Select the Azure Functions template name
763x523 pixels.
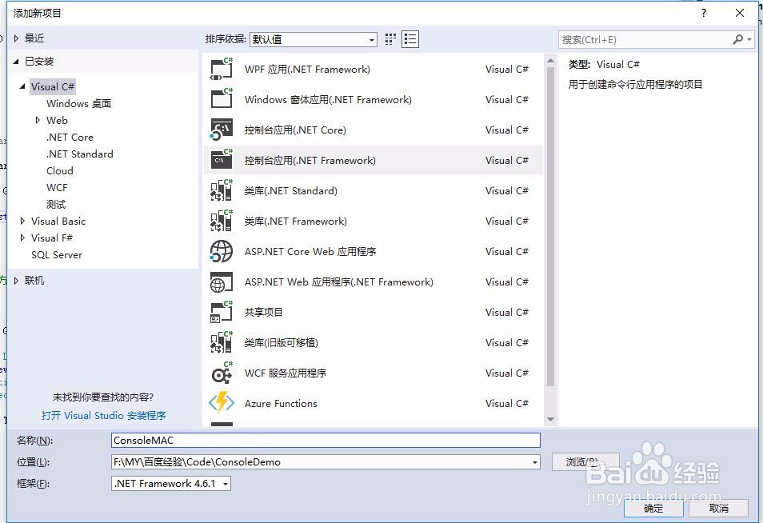(x=281, y=403)
